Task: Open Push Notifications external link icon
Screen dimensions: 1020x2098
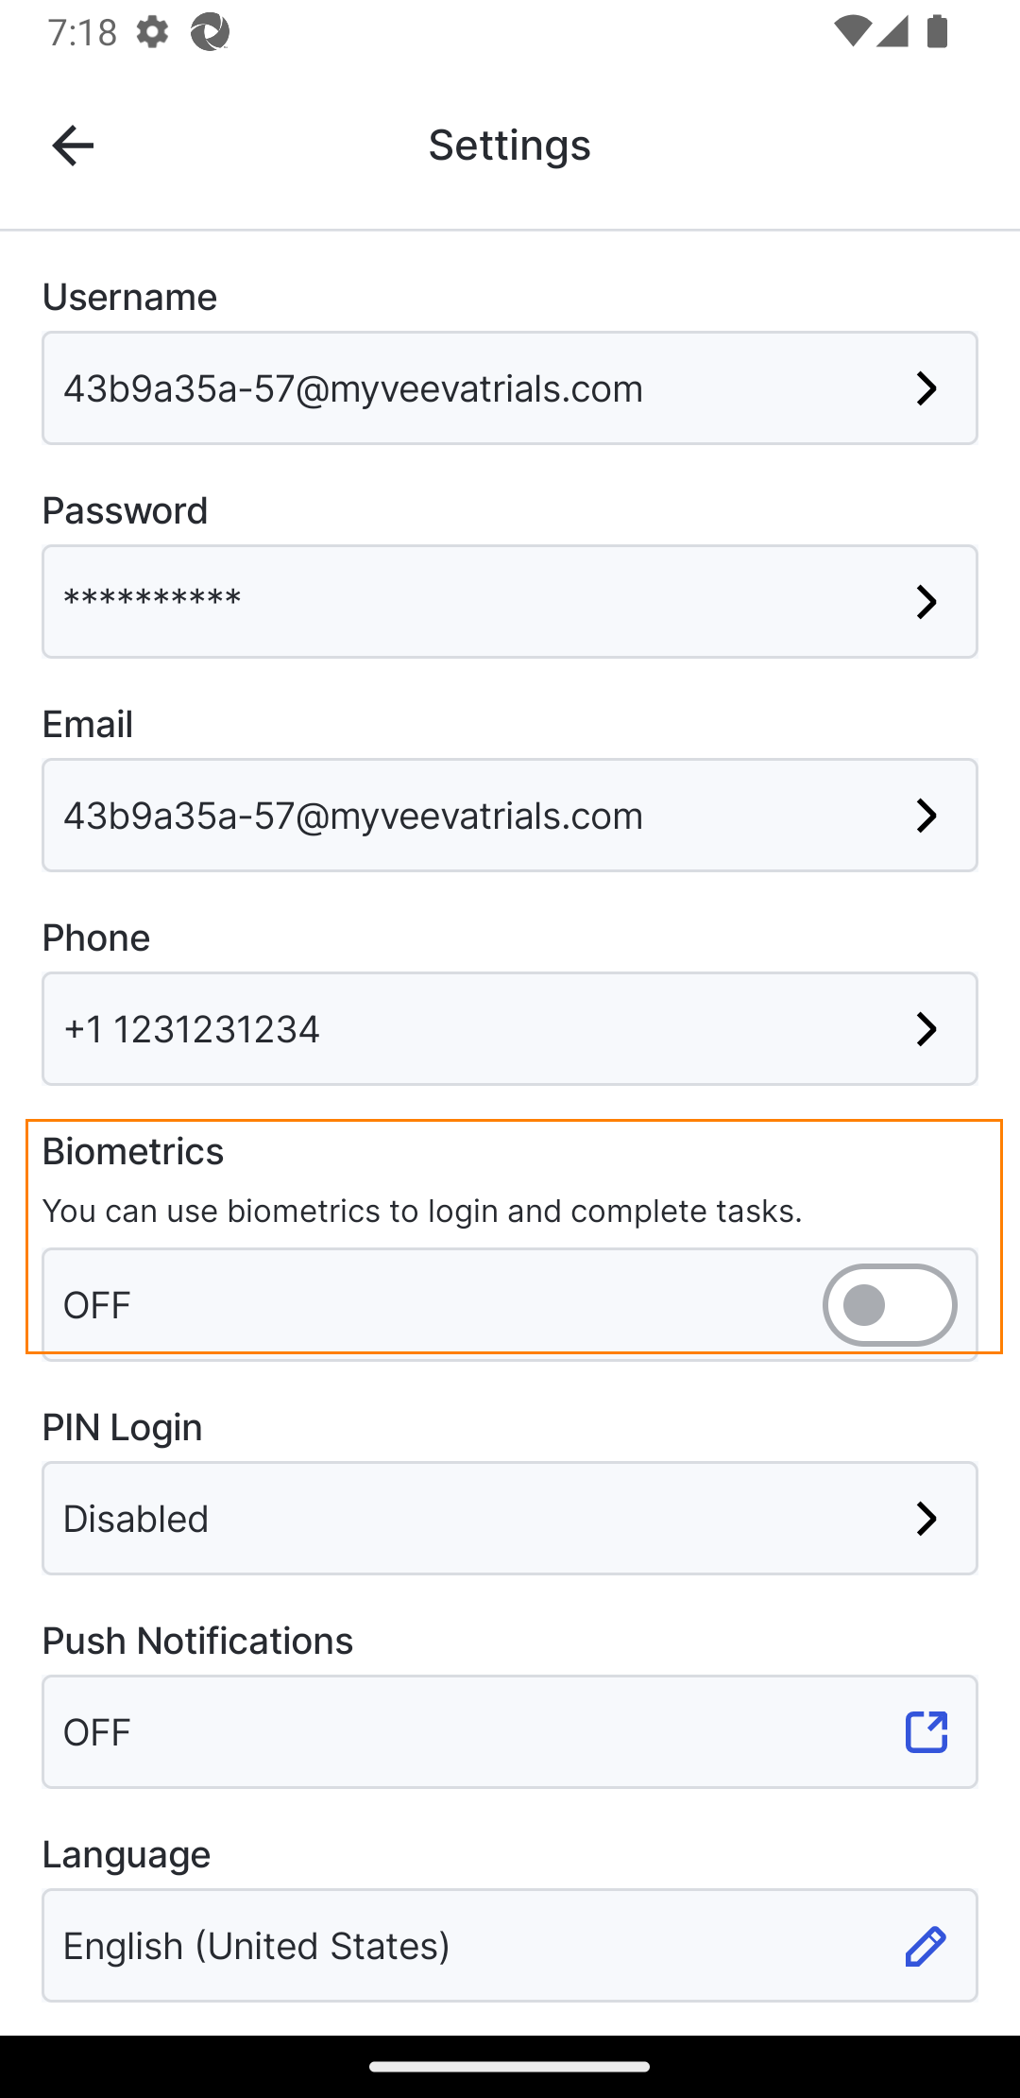Action: pyautogui.click(x=926, y=1732)
